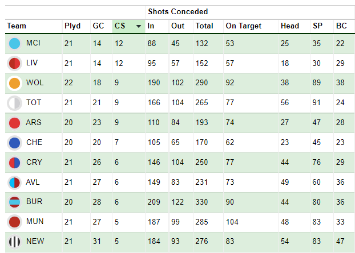
Task: Click the MUN team name
Action: [x=35, y=221]
